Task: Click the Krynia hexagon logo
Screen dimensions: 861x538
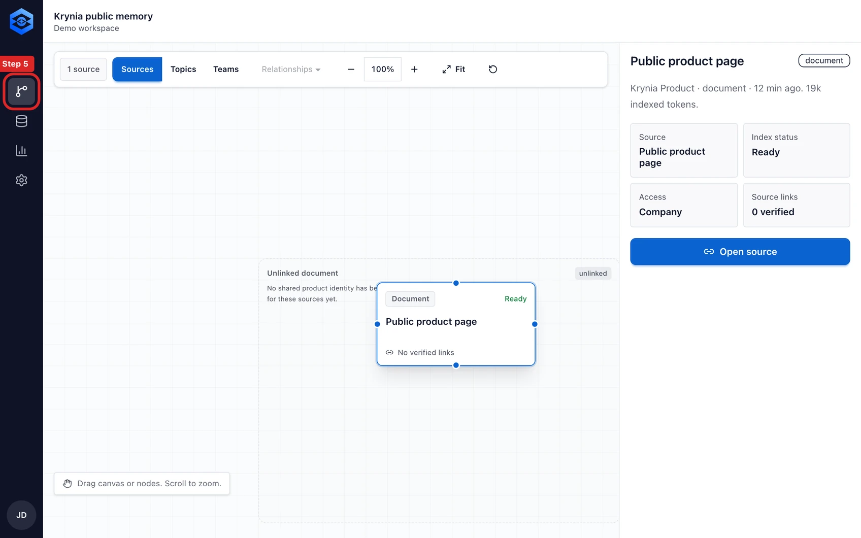Action: [x=21, y=21]
